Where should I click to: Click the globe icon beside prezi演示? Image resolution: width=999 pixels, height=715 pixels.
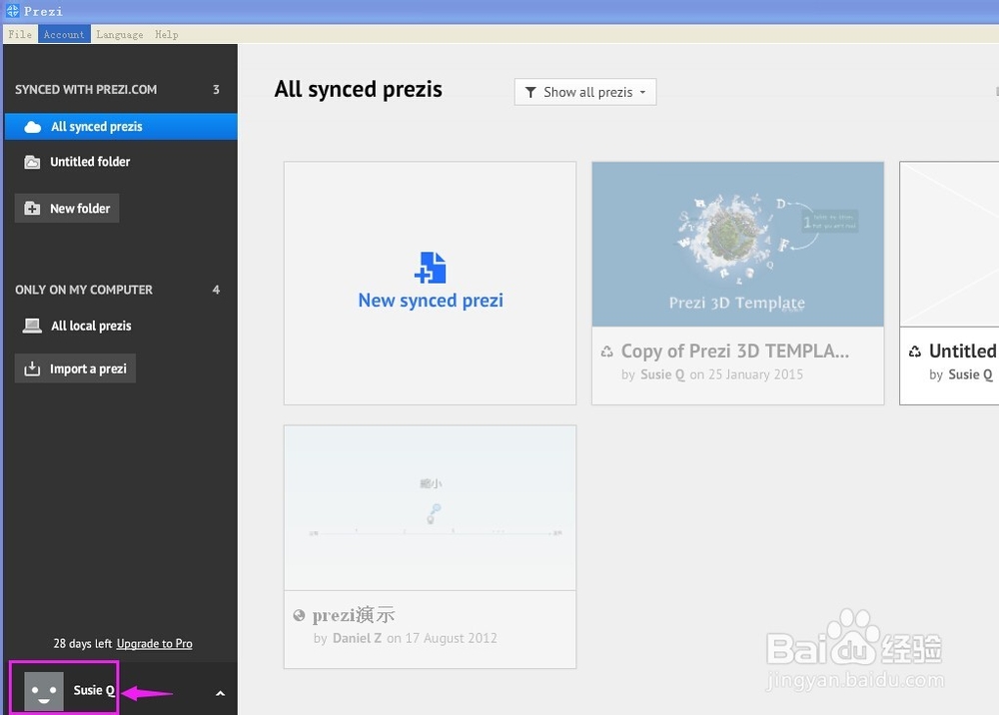299,615
